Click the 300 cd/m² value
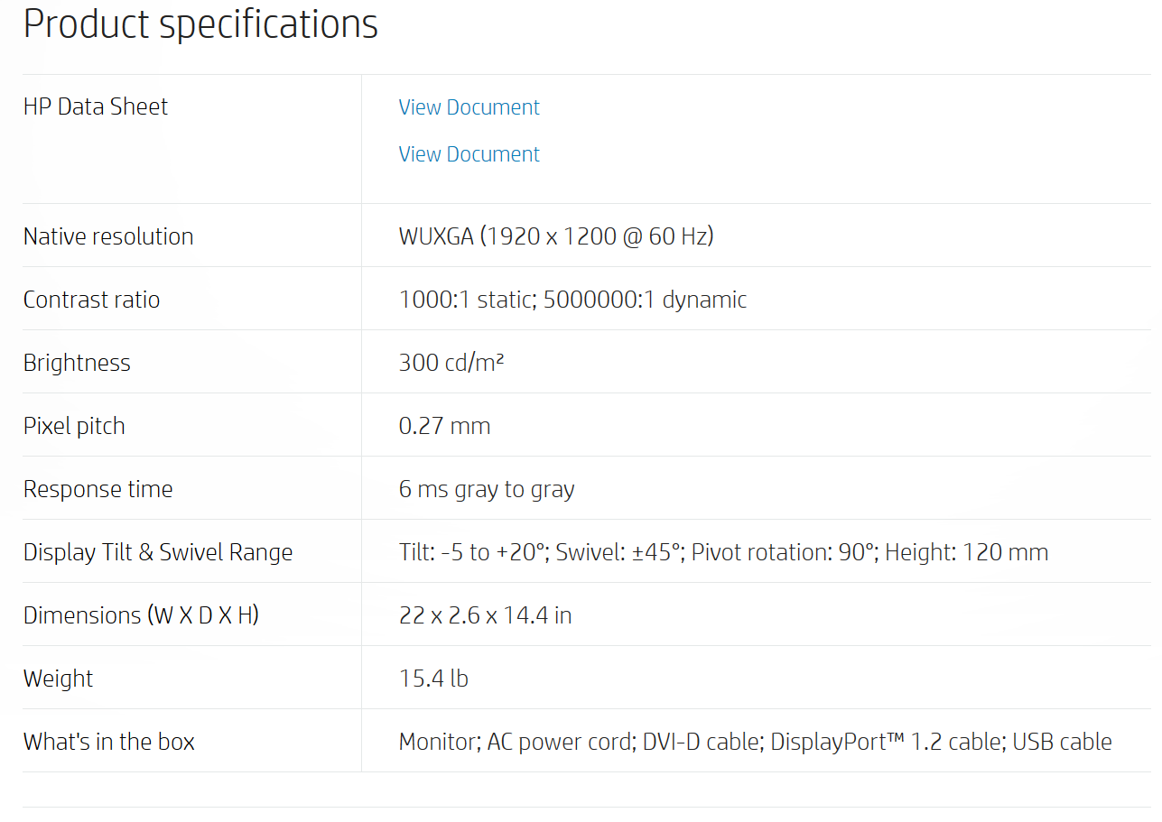The image size is (1162, 822). click(x=451, y=363)
